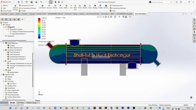Screen dimensions: 196x110
Task: Collapse the Cut Plots node
Action: pos(4,81)
